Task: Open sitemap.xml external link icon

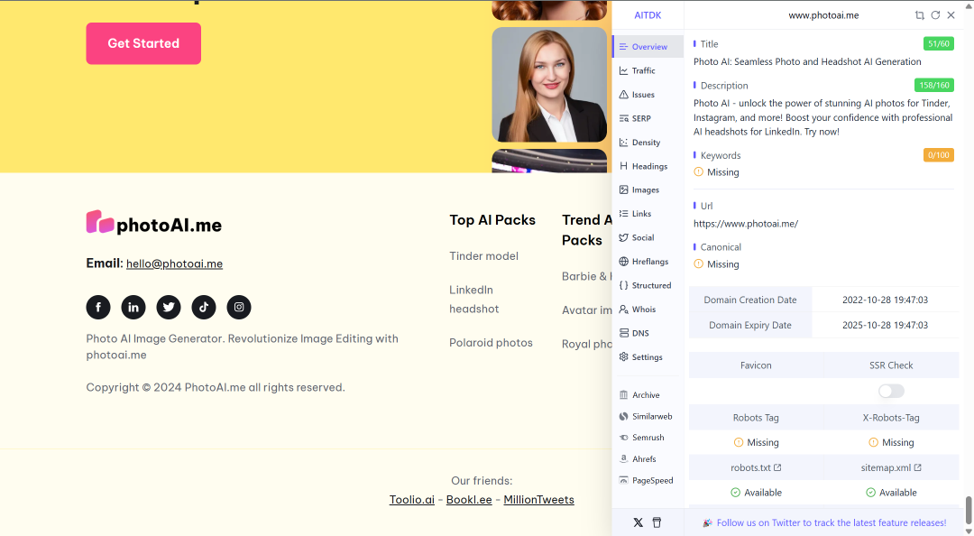Action: coord(918,467)
